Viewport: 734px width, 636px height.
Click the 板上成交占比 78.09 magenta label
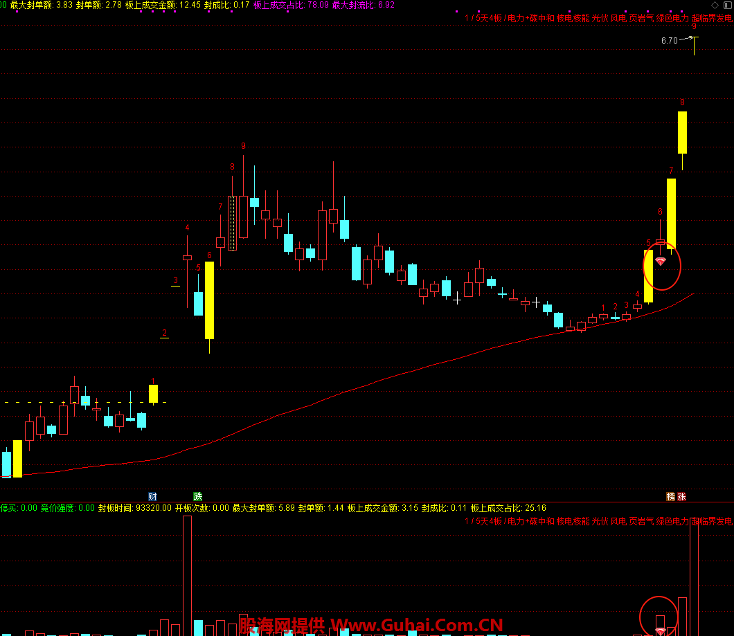pos(291,5)
